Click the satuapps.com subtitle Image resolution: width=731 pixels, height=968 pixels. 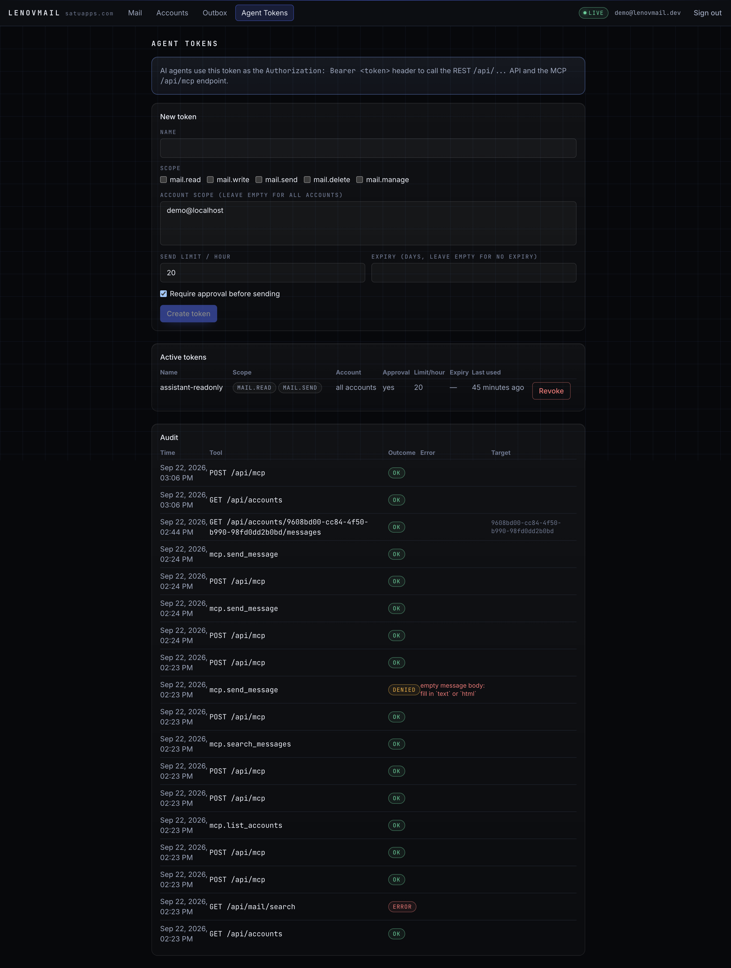point(89,14)
